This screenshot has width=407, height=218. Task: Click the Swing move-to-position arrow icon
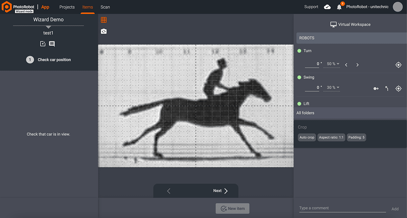pyautogui.click(x=376, y=89)
